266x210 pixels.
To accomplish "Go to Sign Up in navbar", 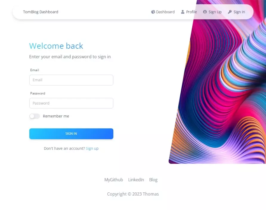I will pyautogui.click(x=212, y=12).
